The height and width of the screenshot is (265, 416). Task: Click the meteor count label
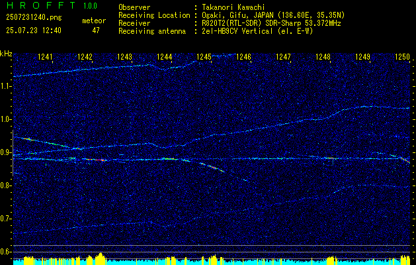click(94, 21)
